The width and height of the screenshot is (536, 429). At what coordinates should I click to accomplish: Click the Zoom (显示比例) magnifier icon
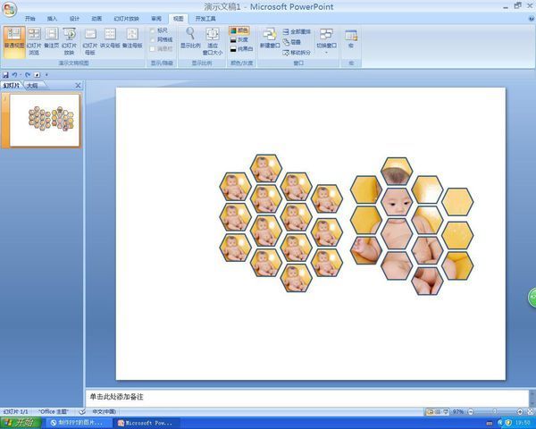click(x=190, y=36)
